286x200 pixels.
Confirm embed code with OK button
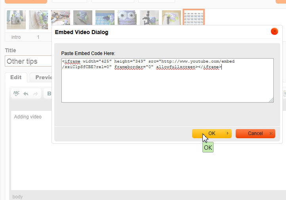(212, 133)
